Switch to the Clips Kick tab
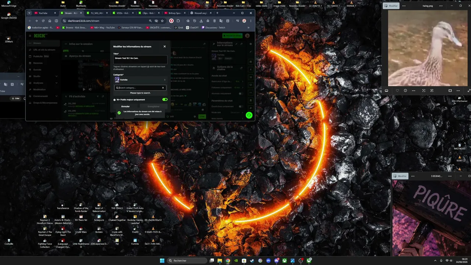 149,13
